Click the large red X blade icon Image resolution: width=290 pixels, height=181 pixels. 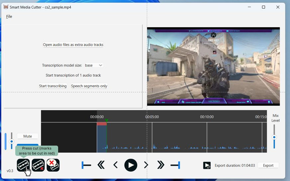pos(53,165)
